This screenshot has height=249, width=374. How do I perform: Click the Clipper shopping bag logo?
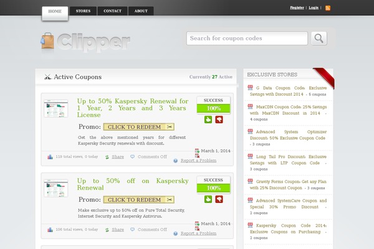click(x=85, y=42)
